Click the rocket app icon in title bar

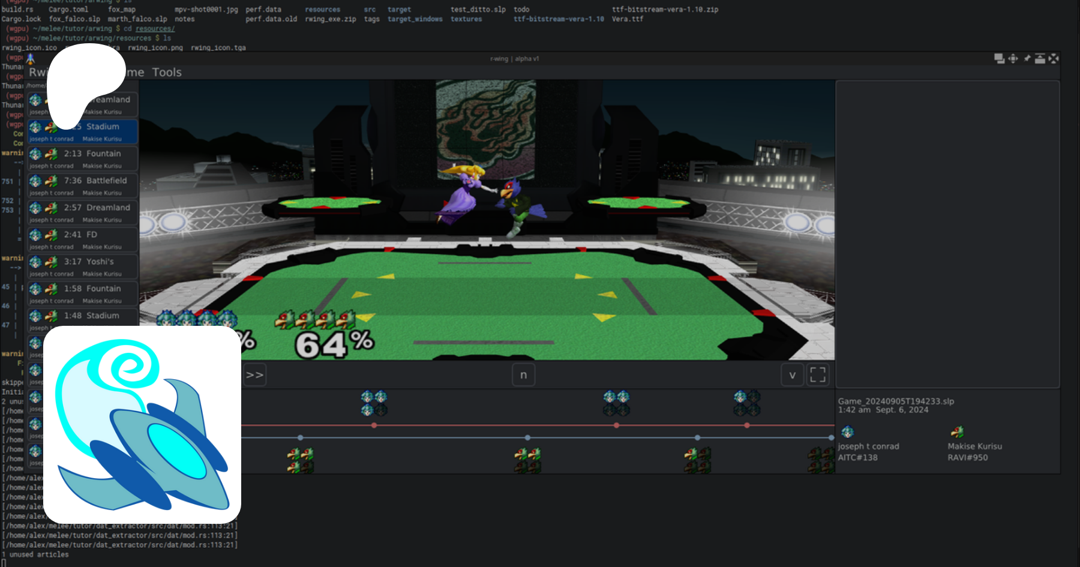coord(31,59)
